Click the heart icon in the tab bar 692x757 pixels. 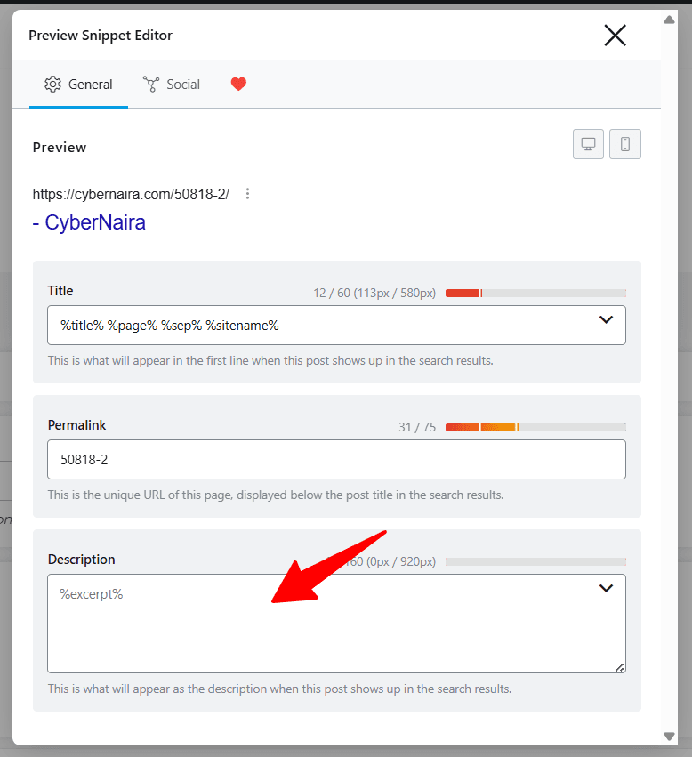click(x=237, y=84)
